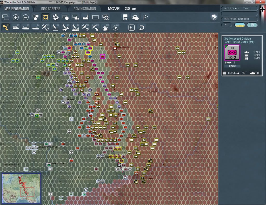Click the flag-with-arrow icon

[x=125, y=17]
